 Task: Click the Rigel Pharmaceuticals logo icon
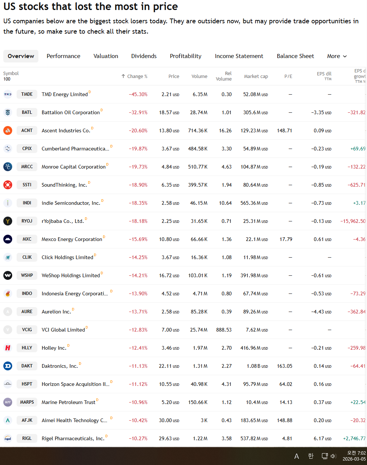[8, 438]
